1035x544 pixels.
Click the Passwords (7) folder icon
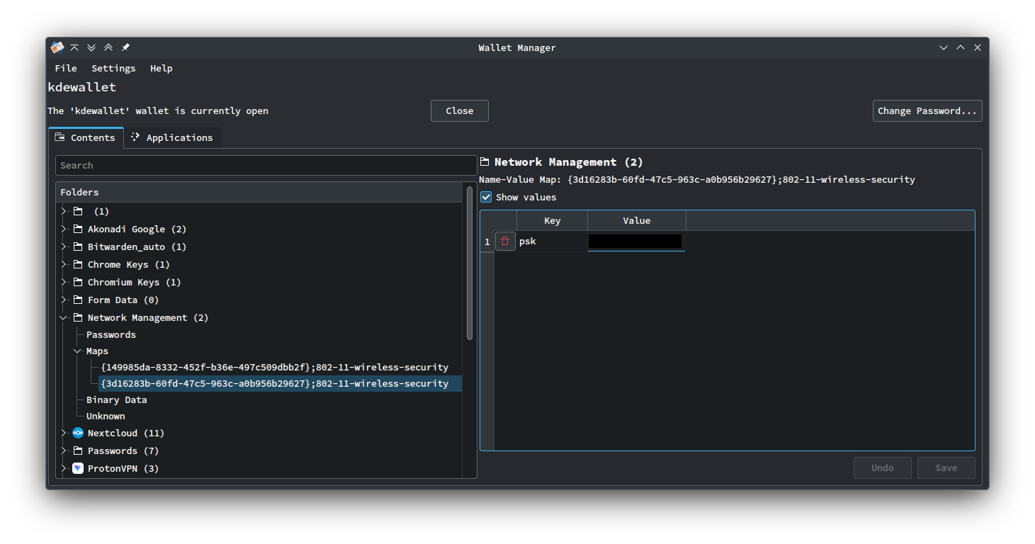(78, 450)
